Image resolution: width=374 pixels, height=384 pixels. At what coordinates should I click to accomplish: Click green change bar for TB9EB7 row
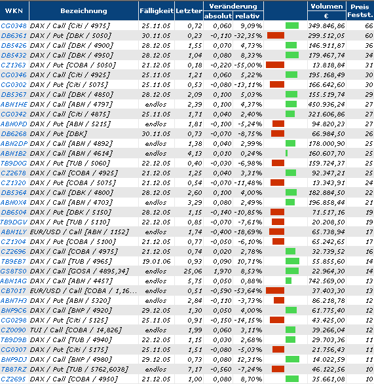292,261
